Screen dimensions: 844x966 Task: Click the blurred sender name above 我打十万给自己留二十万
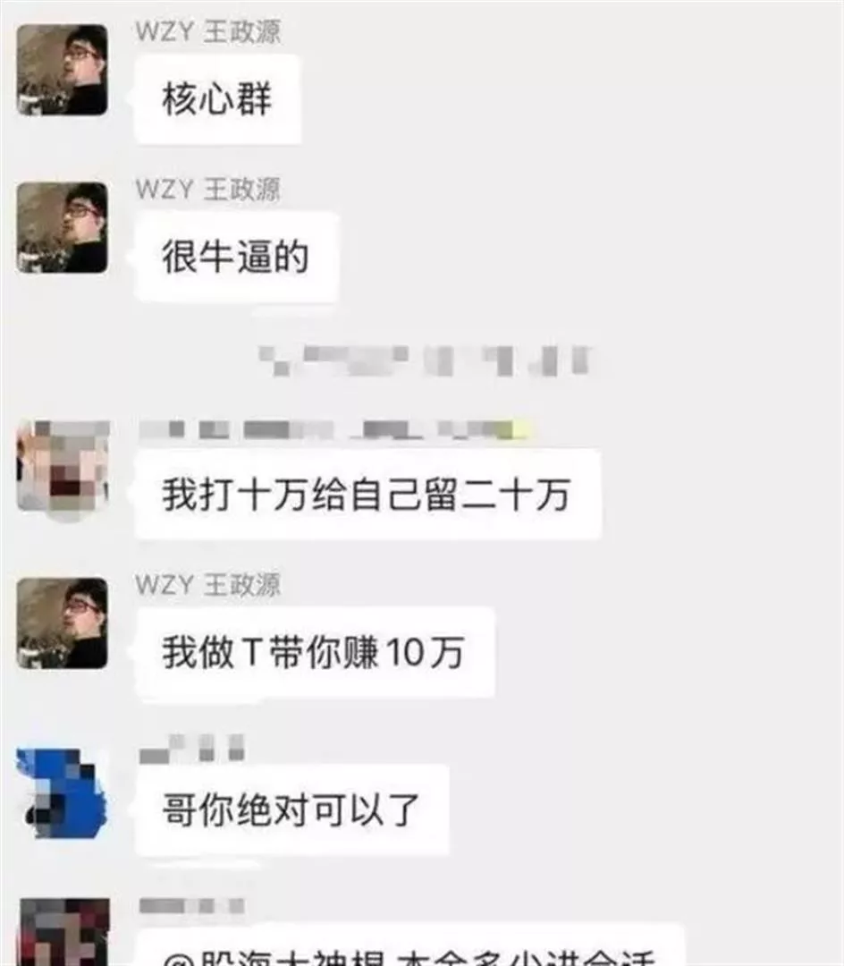coord(335,429)
